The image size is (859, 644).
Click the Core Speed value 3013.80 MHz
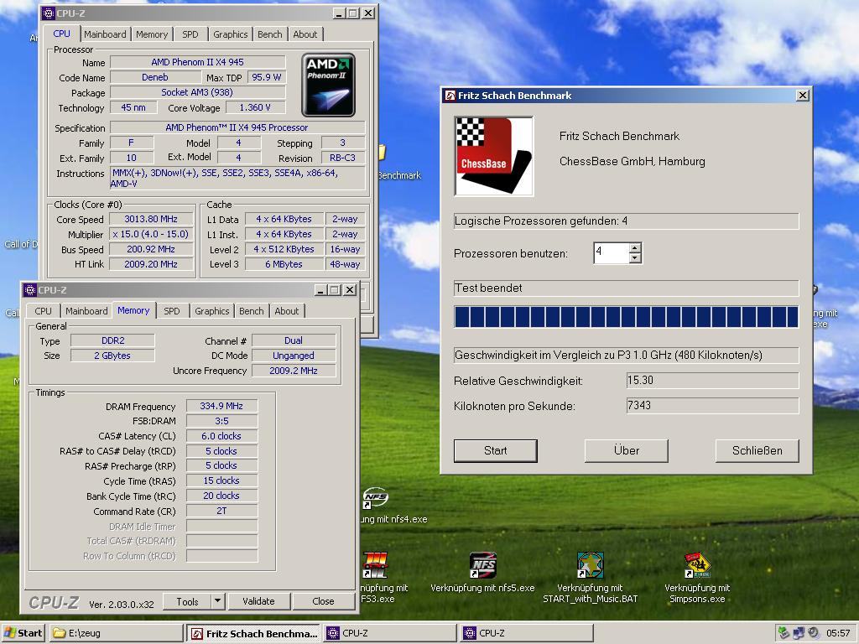(x=151, y=219)
